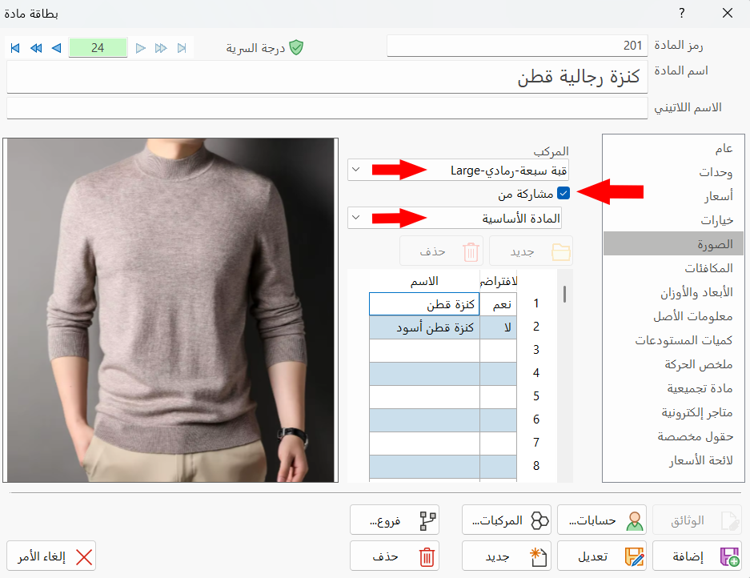Click the حذف trash button above the table

tap(441, 251)
